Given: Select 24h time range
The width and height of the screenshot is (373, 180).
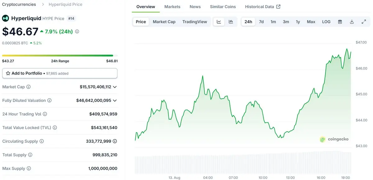Looking at the screenshot, I should (248, 22).
